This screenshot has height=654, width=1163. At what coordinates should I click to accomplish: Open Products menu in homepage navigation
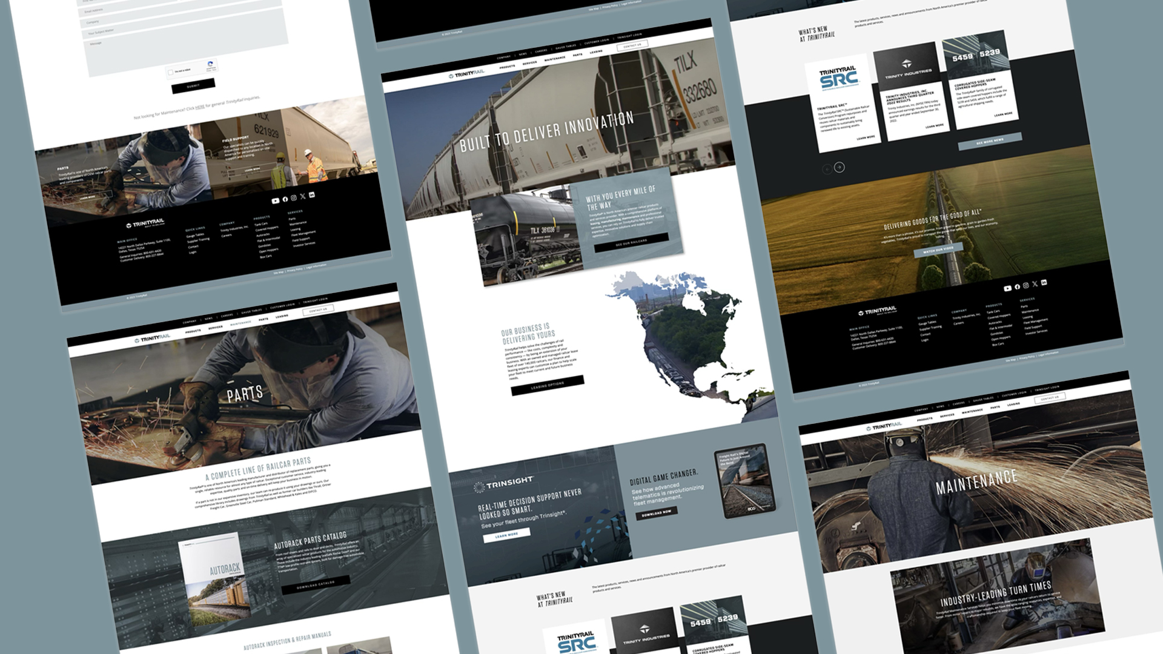click(x=508, y=67)
